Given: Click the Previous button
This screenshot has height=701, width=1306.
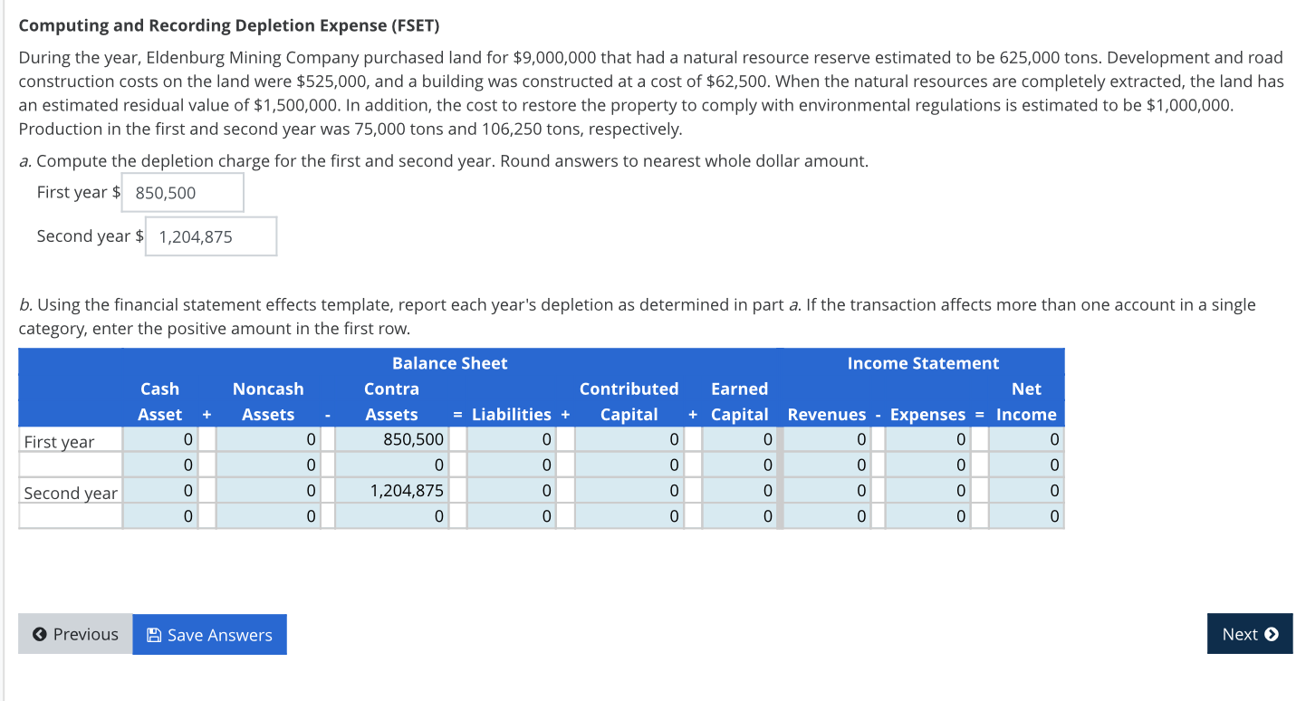Looking at the screenshot, I should tap(76, 634).
